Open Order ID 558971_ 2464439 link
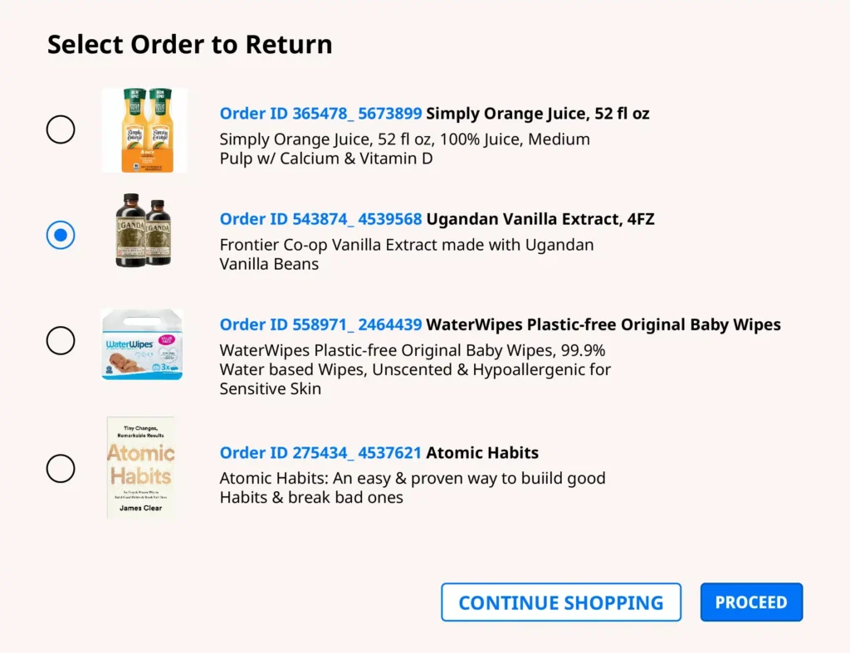 (x=320, y=324)
